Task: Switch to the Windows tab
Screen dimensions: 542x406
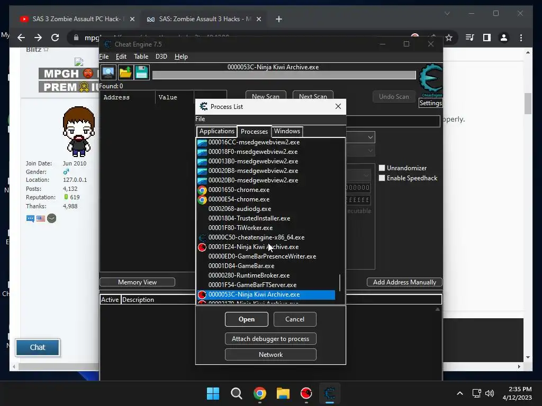Action: (287, 131)
